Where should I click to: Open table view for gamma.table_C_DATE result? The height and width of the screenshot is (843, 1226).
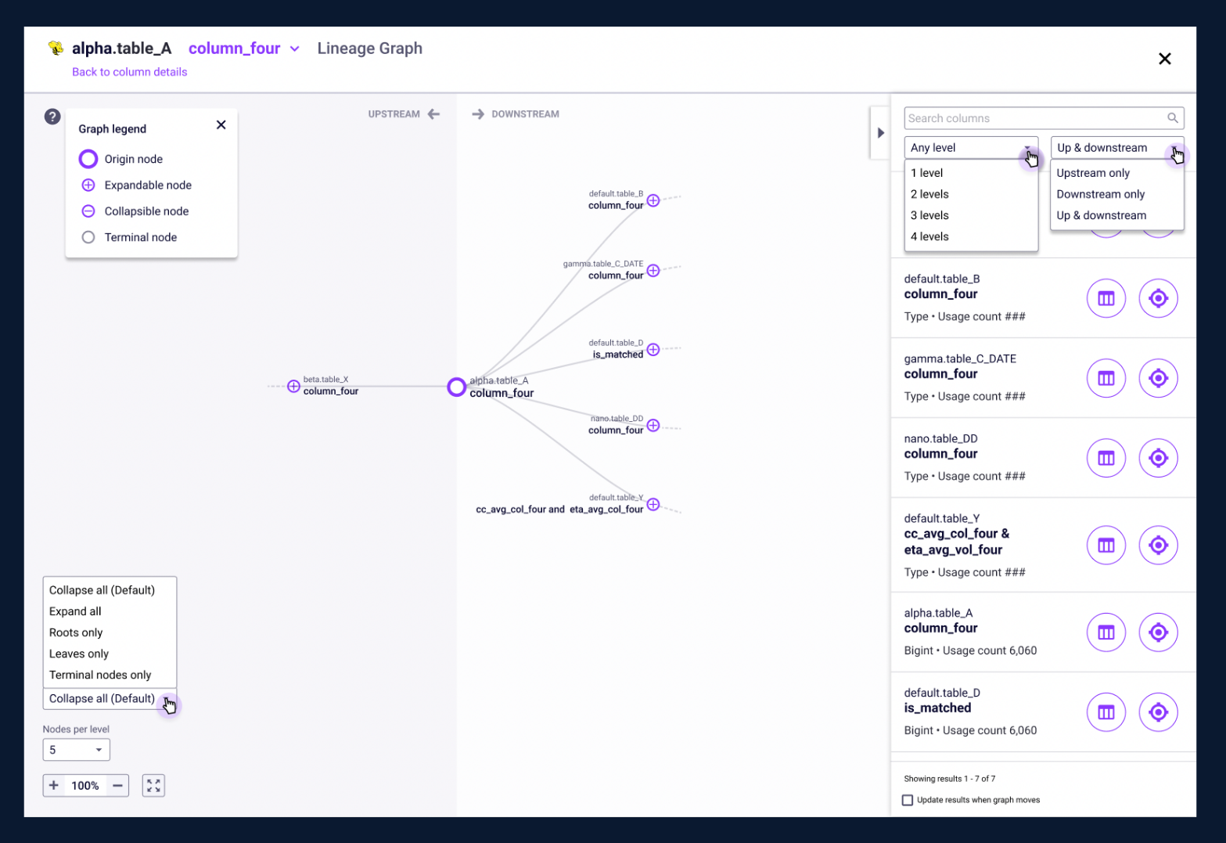click(x=1106, y=378)
